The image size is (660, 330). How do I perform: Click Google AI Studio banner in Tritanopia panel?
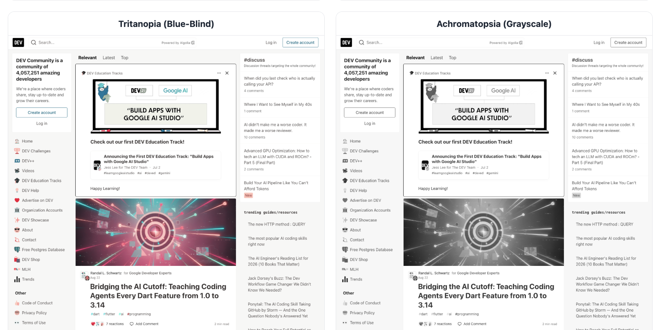point(156,106)
